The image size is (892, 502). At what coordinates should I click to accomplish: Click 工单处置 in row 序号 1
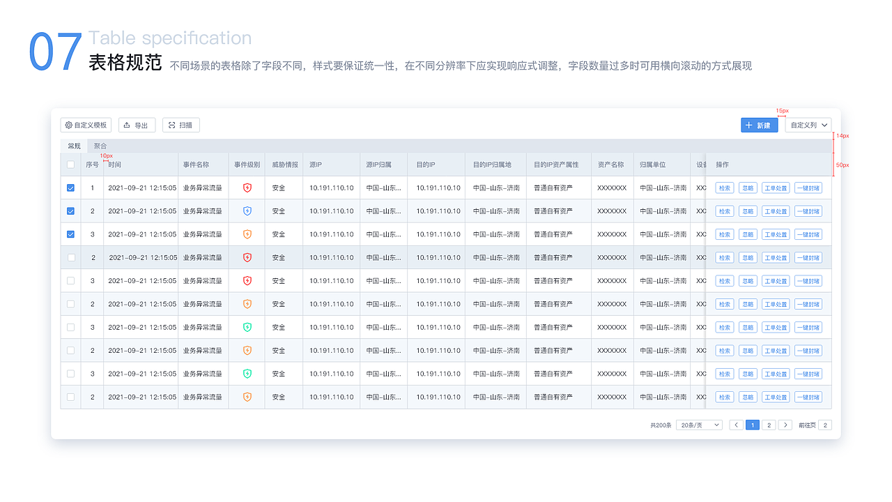click(x=776, y=188)
